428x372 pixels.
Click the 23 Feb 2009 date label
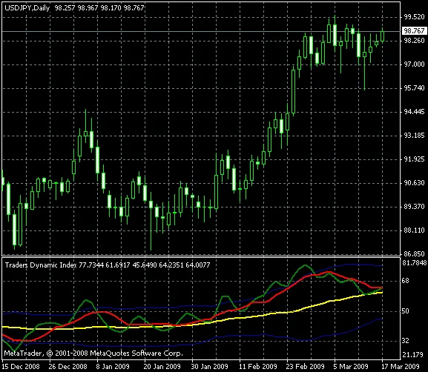(305, 366)
